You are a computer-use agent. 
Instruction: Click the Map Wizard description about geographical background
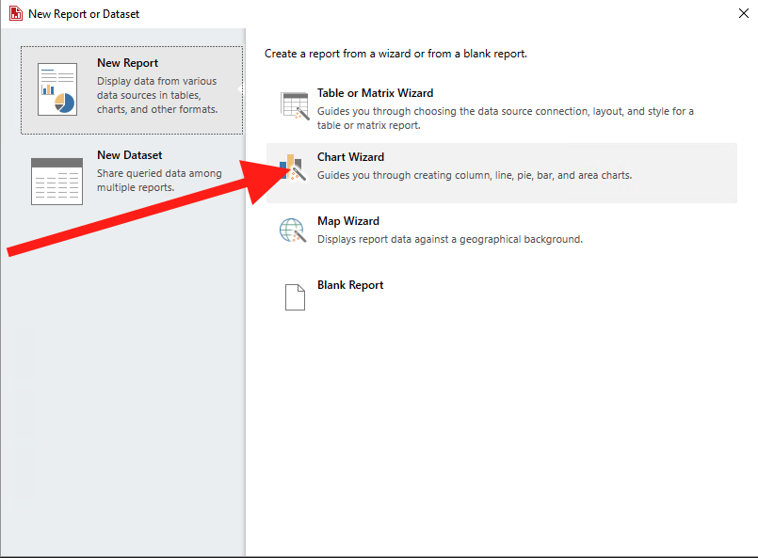(449, 239)
